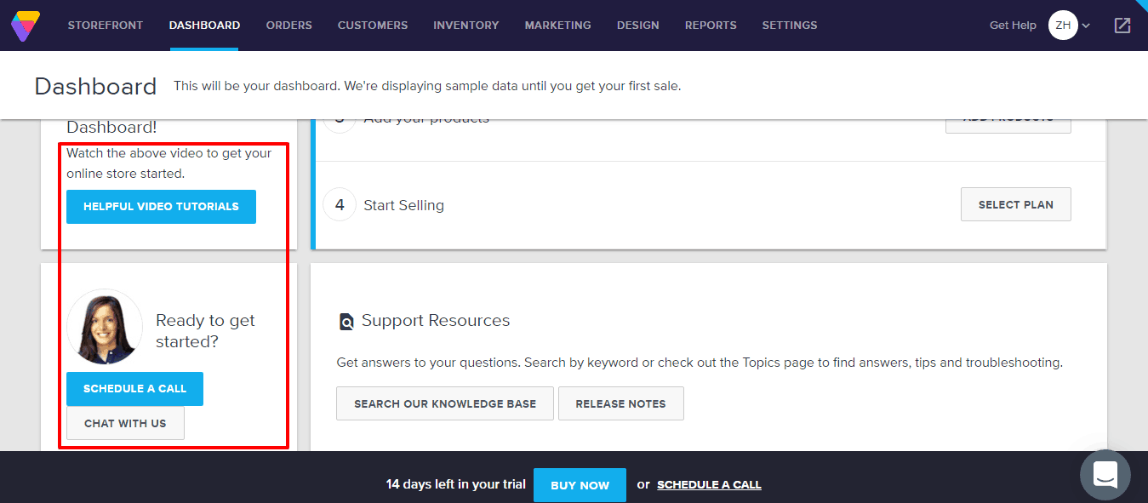Click the ZH account avatar icon
Screen dimensions: 1148x503
point(1061,25)
